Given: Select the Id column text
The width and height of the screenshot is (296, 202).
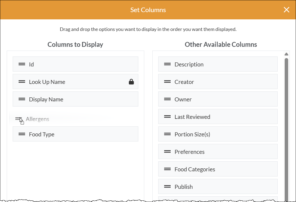Looking at the screenshot, I should (x=31, y=65).
